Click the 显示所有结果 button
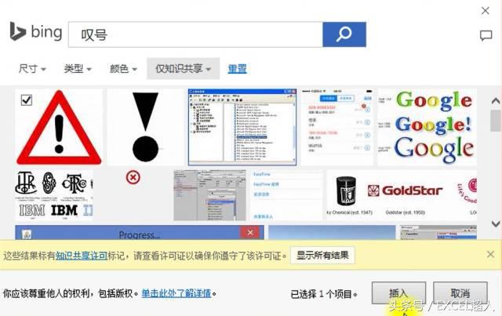502x316 pixels. [322, 255]
